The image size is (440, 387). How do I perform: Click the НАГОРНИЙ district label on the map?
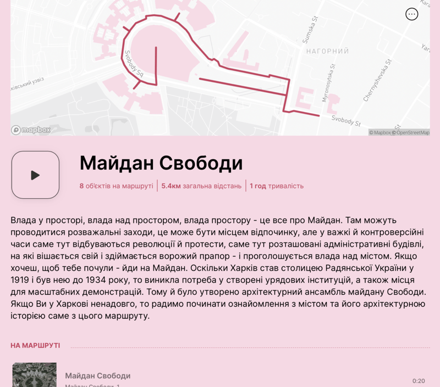pyautogui.click(x=328, y=52)
